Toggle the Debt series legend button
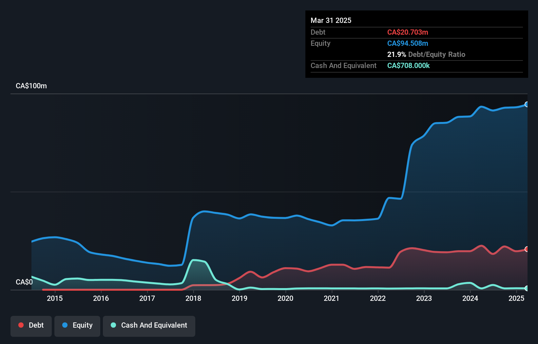 pyautogui.click(x=31, y=326)
